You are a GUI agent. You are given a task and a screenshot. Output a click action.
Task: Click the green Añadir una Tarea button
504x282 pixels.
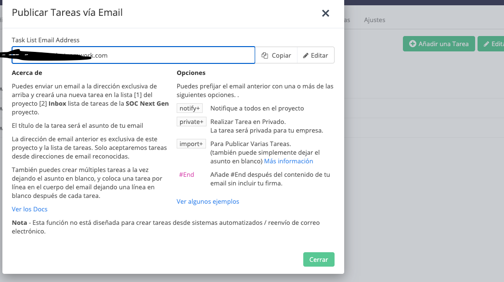pyautogui.click(x=439, y=44)
